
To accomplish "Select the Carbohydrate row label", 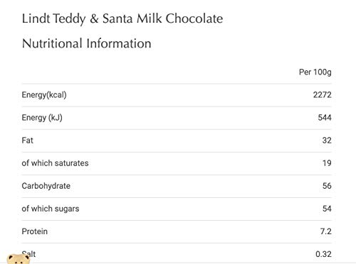I will (46, 186).
